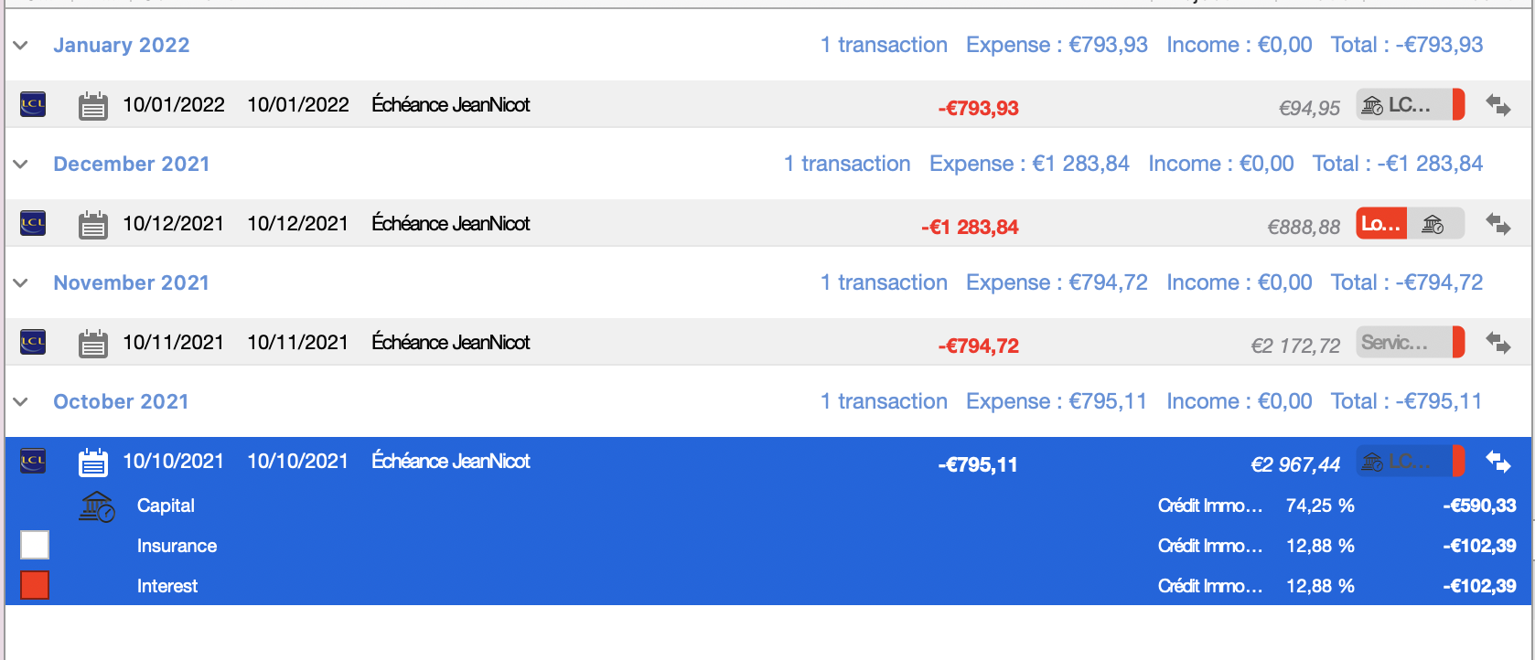Collapse the October 2021 group
This screenshot has height=660, width=1535.
[21, 401]
